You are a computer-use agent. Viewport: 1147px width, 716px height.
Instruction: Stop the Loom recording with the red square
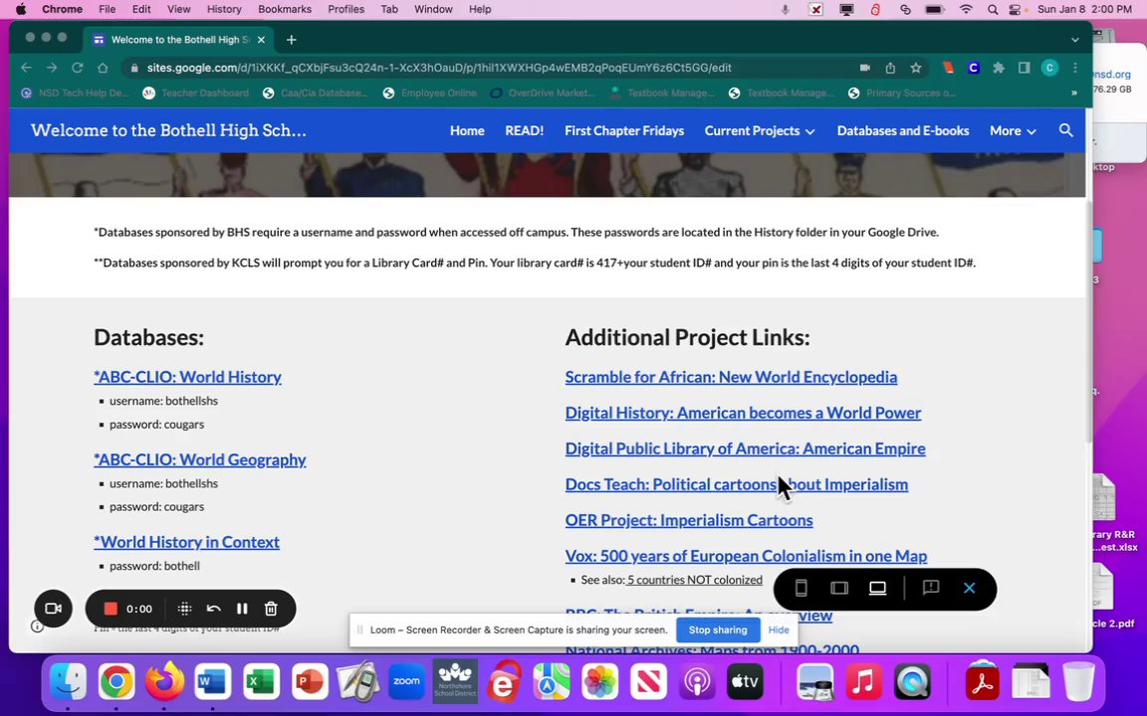[111, 609]
